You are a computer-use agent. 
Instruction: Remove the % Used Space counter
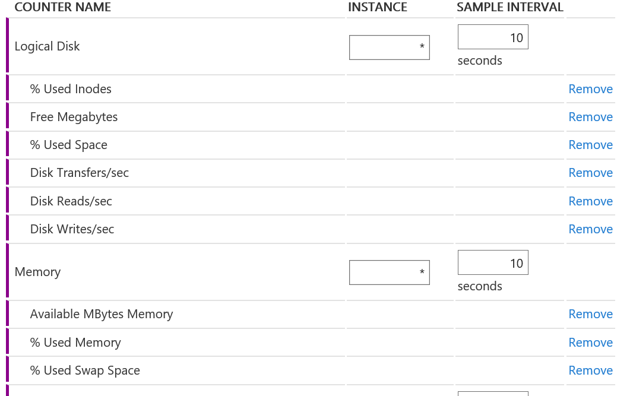(590, 144)
